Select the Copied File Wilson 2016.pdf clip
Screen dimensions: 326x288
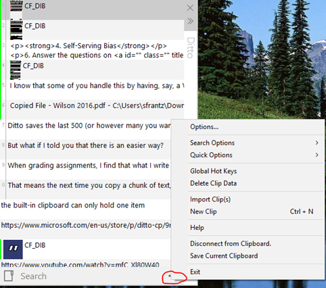(x=97, y=105)
